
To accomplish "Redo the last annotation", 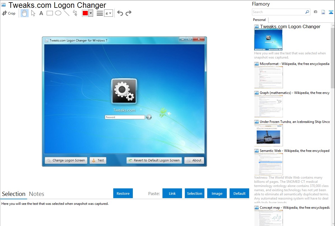I will (128, 13).
